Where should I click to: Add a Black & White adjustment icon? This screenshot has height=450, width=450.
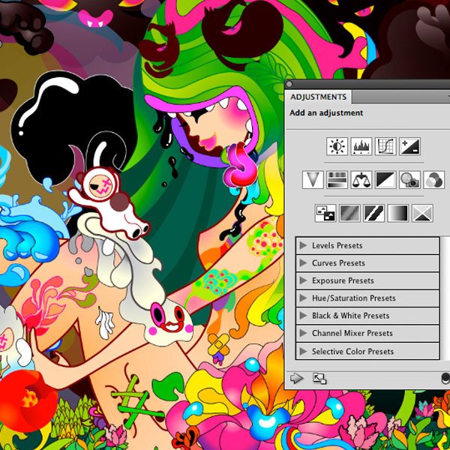click(385, 180)
